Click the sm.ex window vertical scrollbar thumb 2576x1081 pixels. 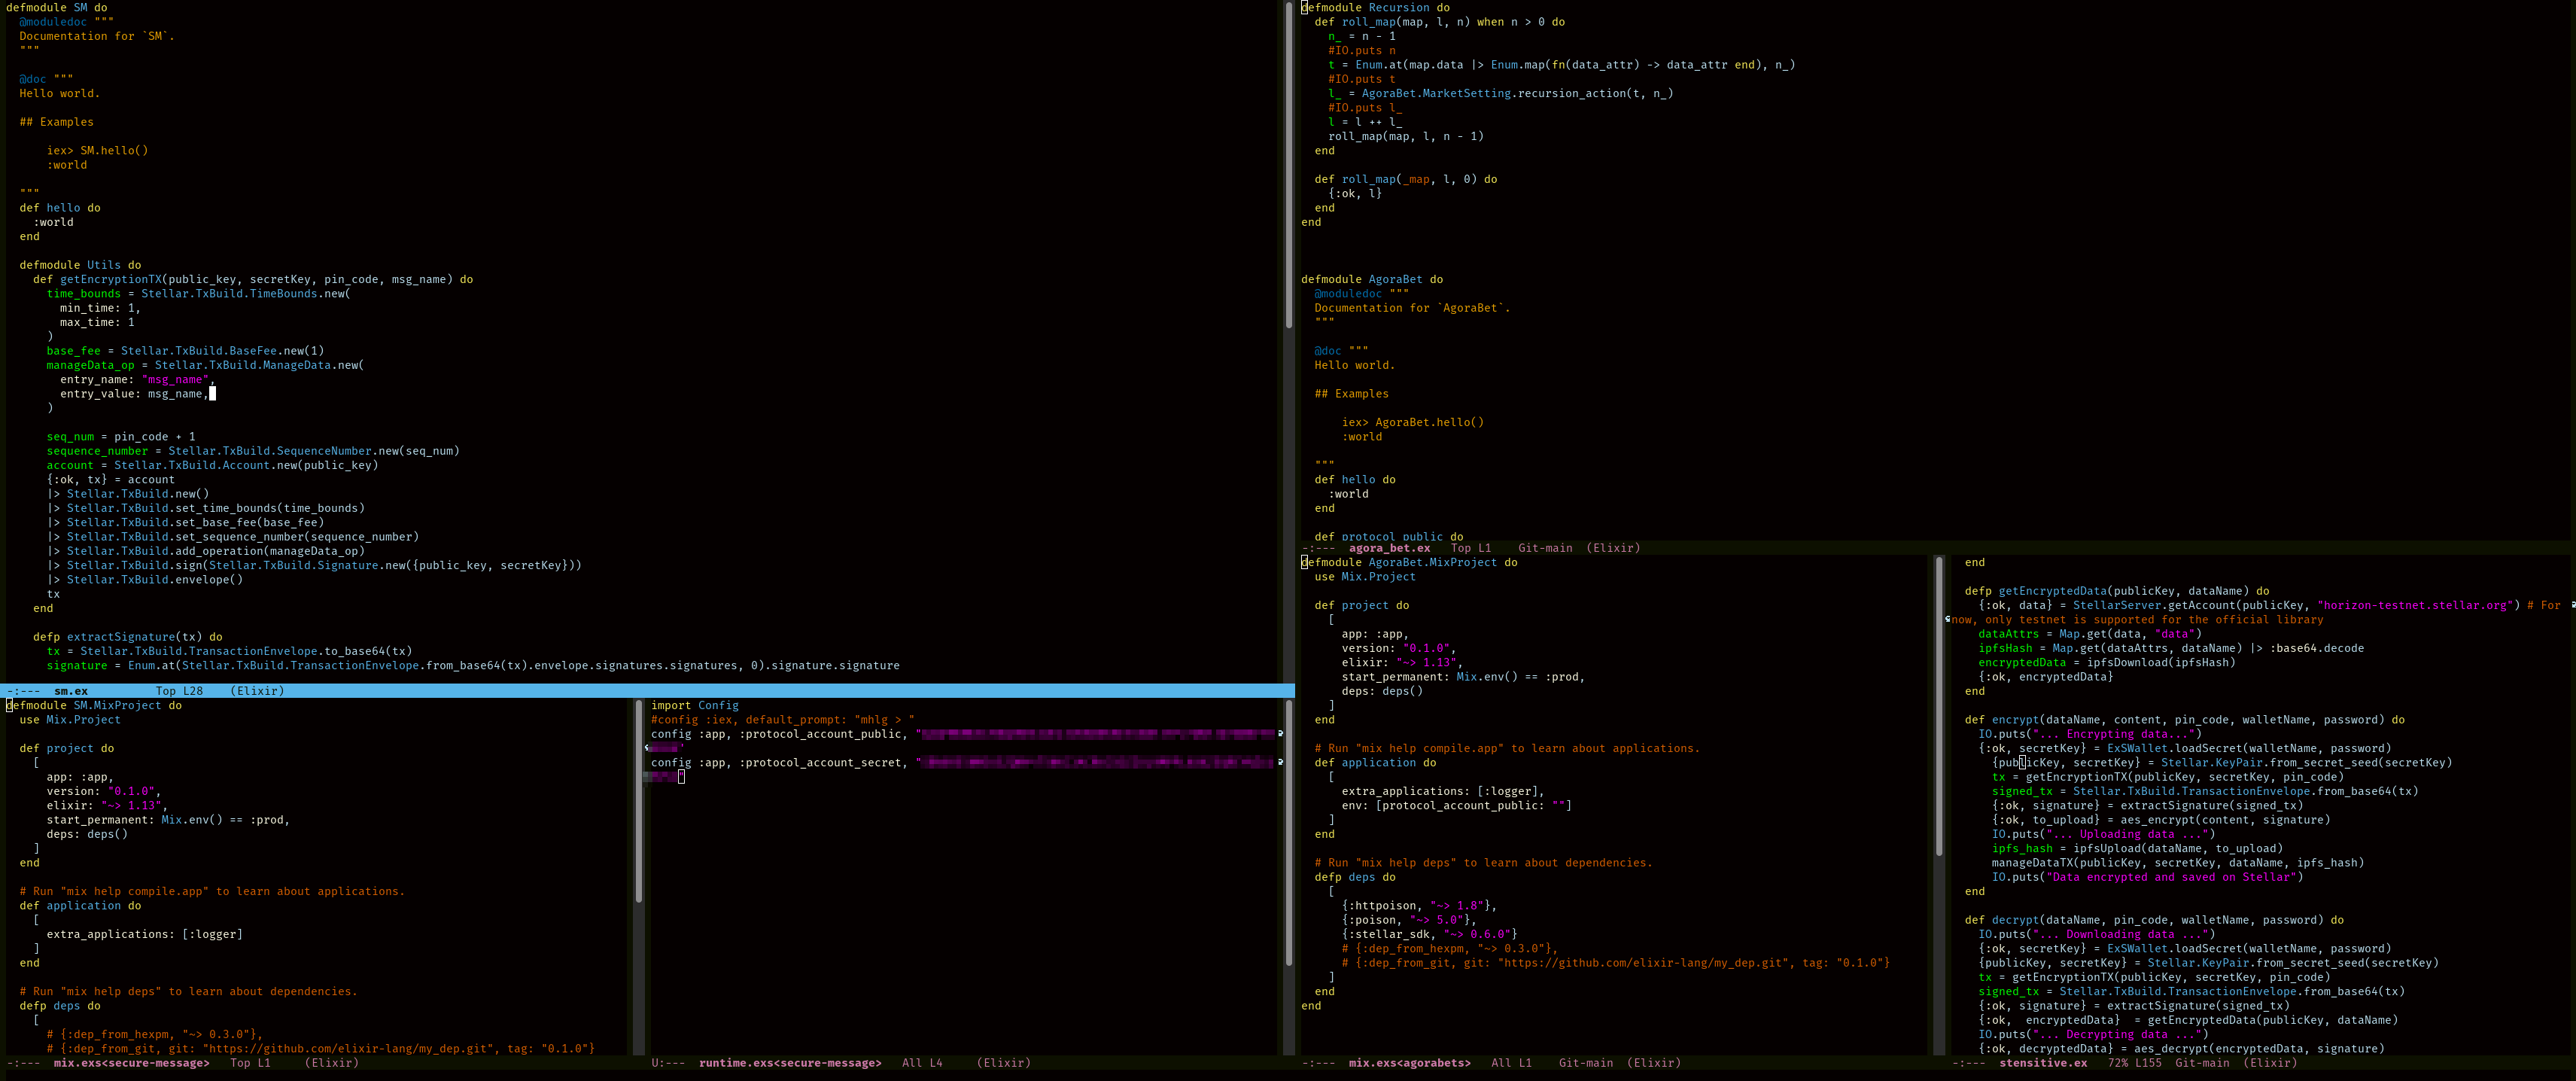point(1288,165)
